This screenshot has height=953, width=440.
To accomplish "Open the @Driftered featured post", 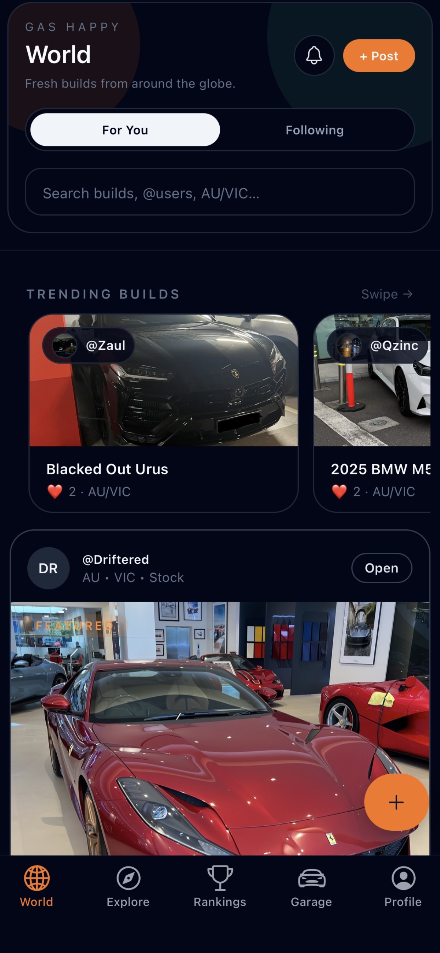I will click(382, 568).
